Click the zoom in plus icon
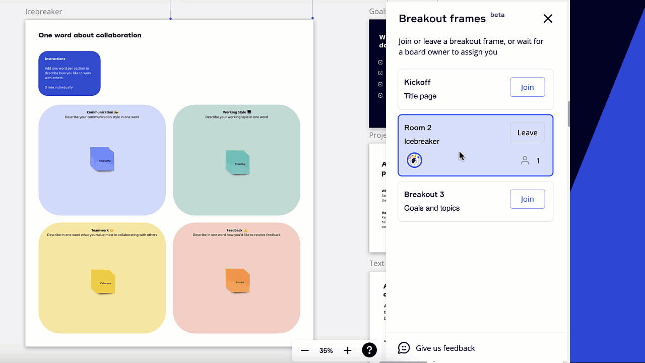The height and width of the screenshot is (363, 645). click(x=347, y=350)
